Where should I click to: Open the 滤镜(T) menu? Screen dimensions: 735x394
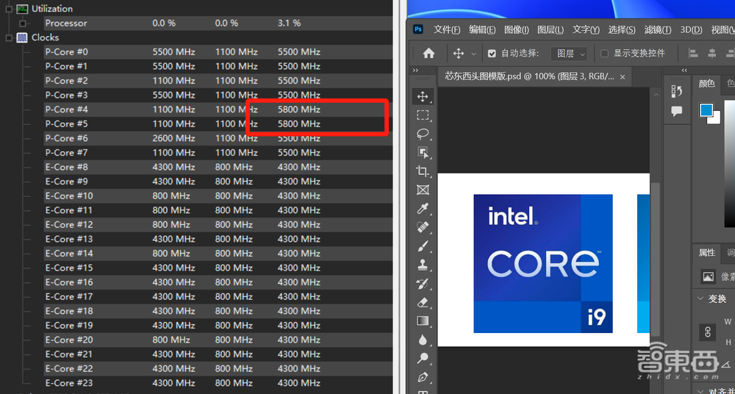[657, 29]
